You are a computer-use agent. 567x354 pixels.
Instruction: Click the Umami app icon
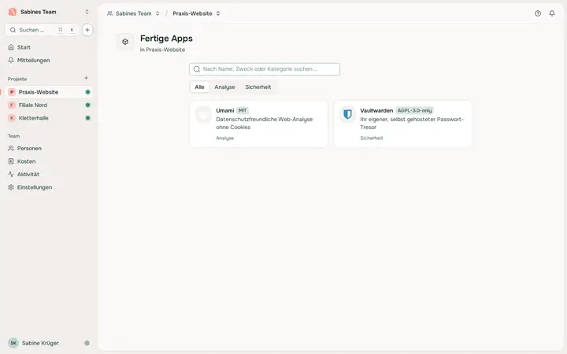point(204,115)
